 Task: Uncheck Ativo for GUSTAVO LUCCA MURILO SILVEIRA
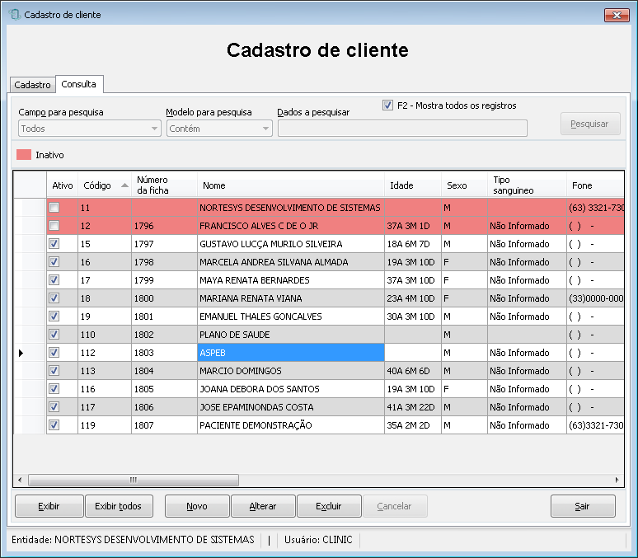(54, 244)
